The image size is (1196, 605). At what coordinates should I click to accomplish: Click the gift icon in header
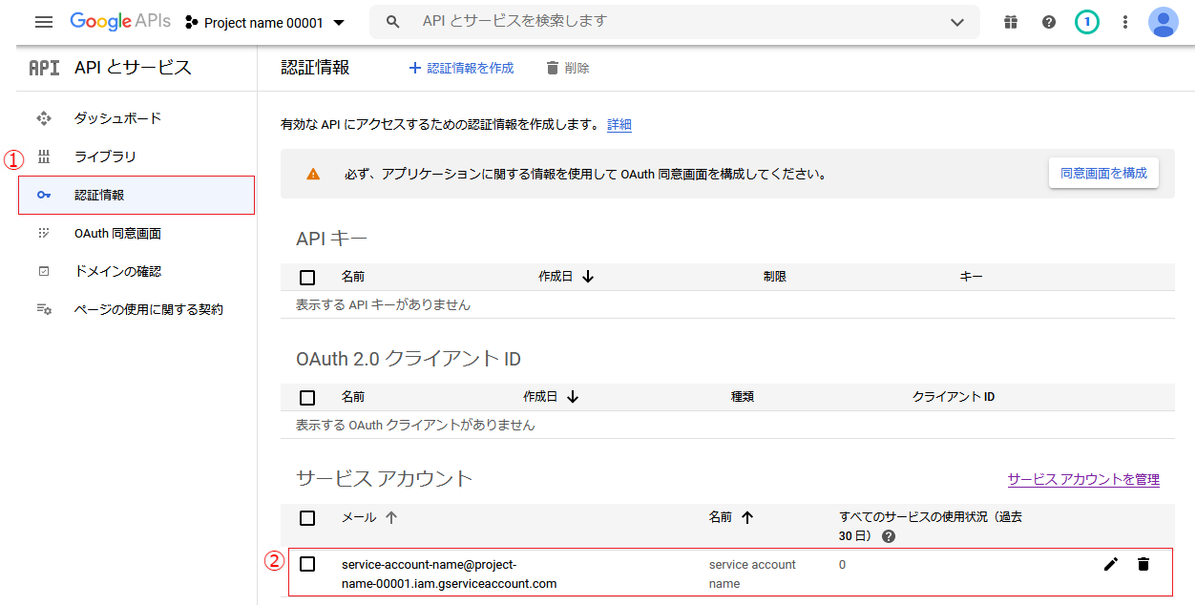[x=1011, y=22]
